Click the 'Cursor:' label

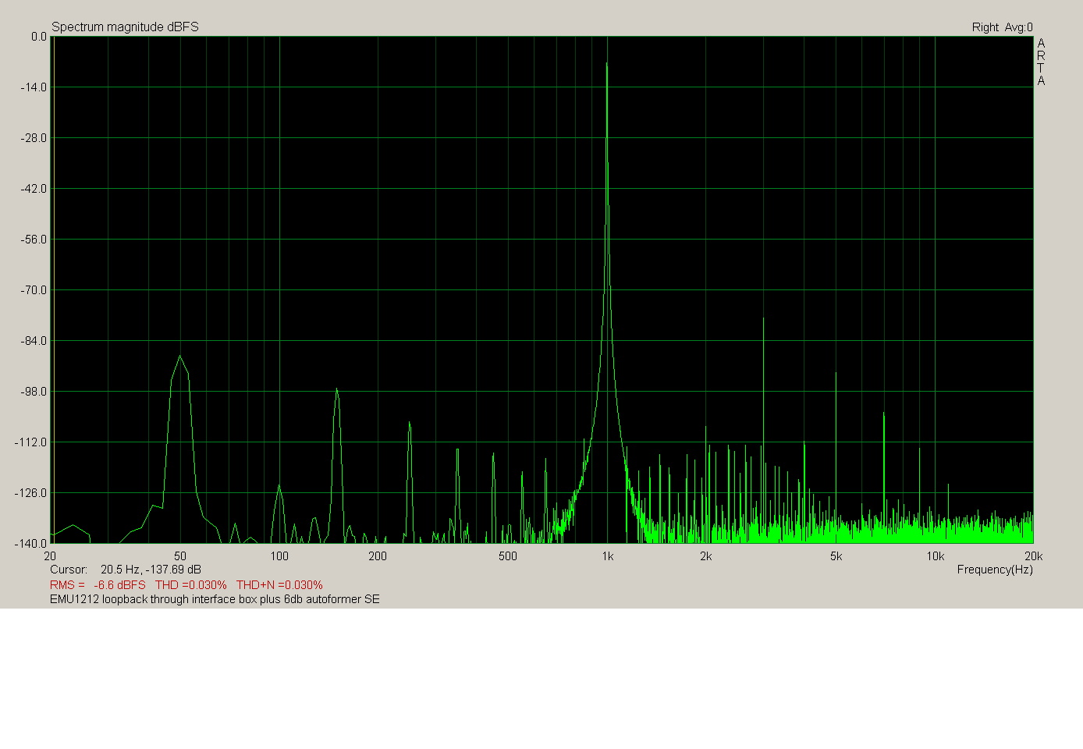(69, 570)
